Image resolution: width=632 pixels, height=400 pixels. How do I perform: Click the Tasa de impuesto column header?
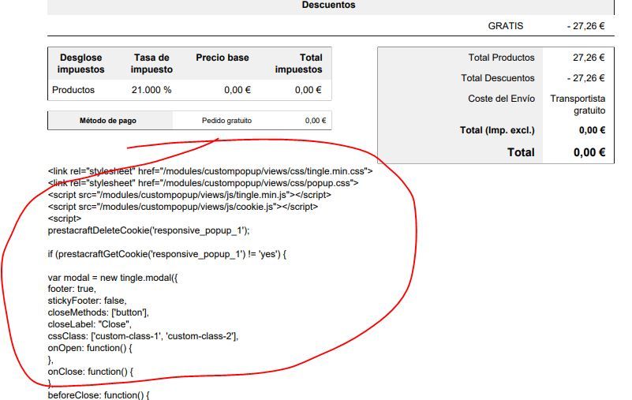[x=151, y=63]
